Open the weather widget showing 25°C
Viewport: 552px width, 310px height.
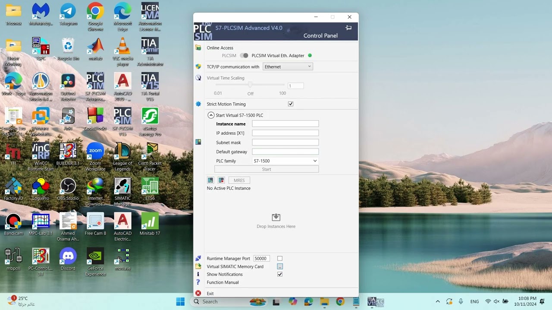tap(21, 301)
